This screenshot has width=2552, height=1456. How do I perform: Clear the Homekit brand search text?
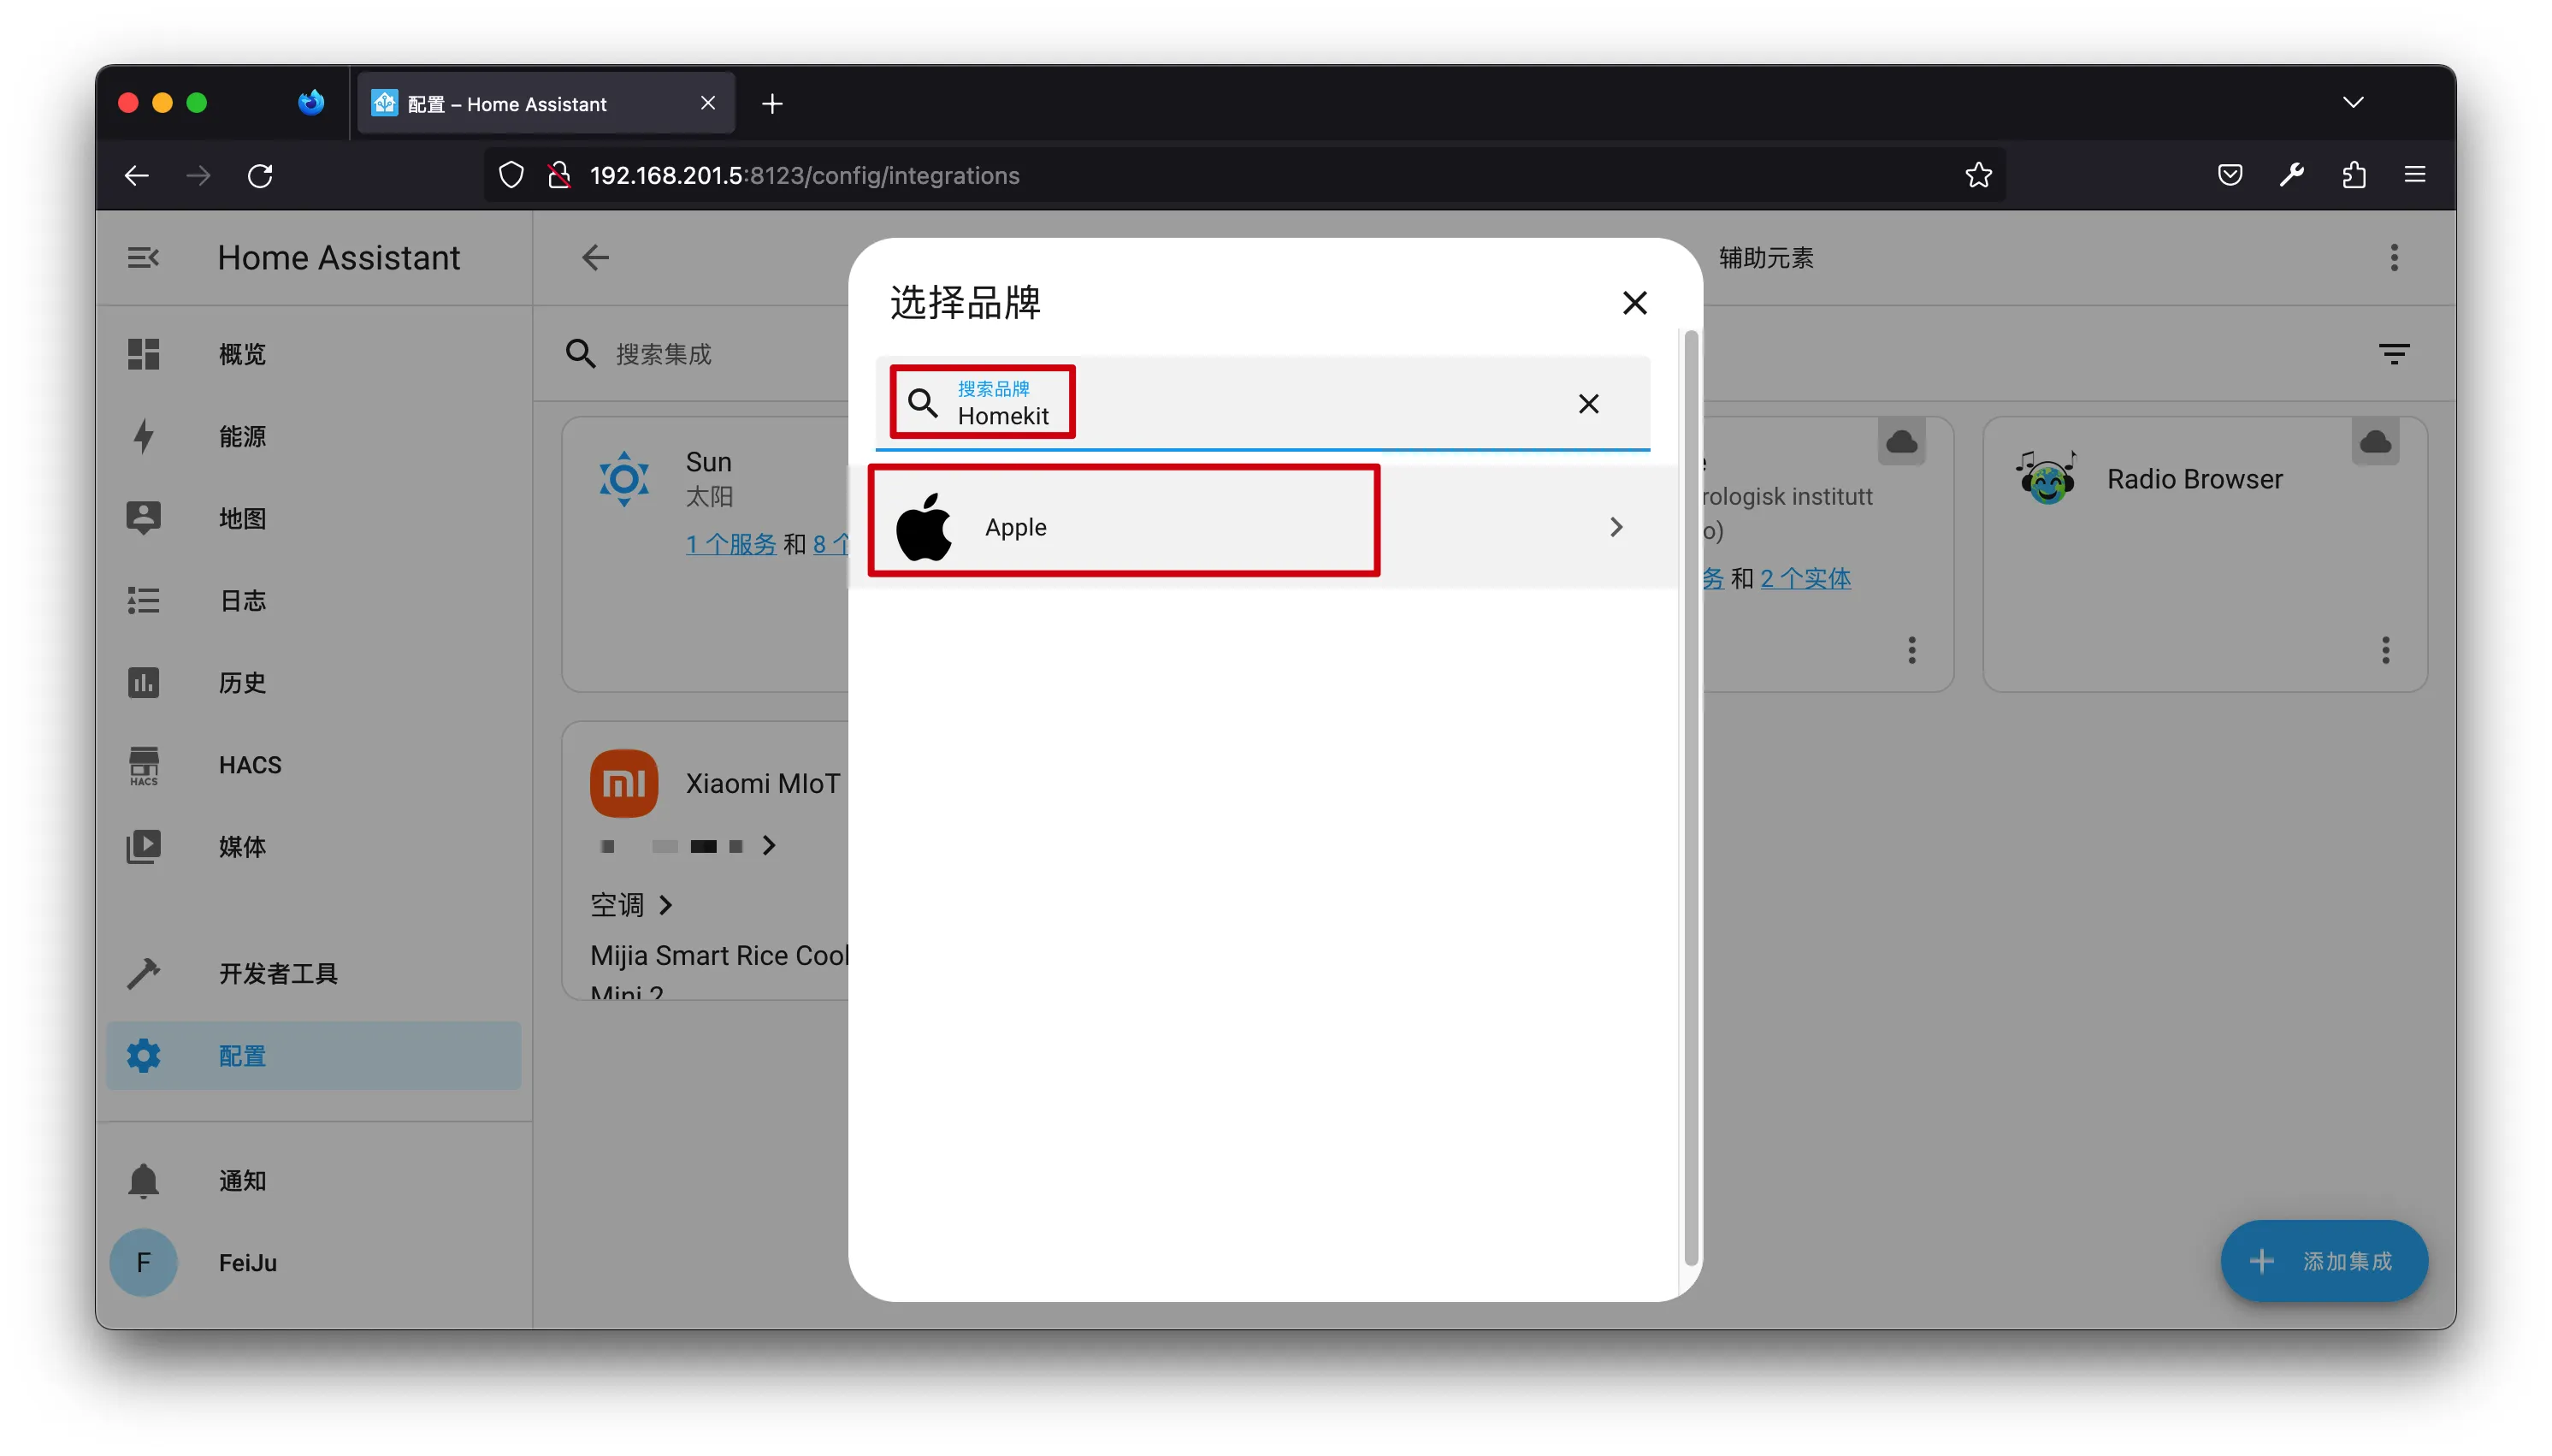pyautogui.click(x=1587, y=404)
